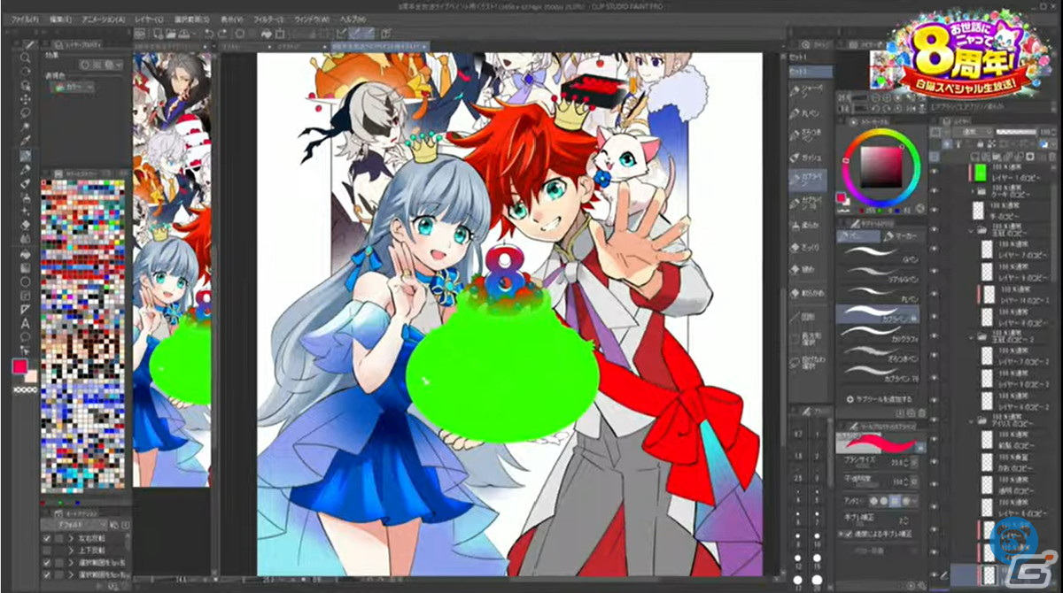Viewport: 1063px width, 593px height.
Task: Click サブツールを追加する button
Action: click(x=878, y=399)
